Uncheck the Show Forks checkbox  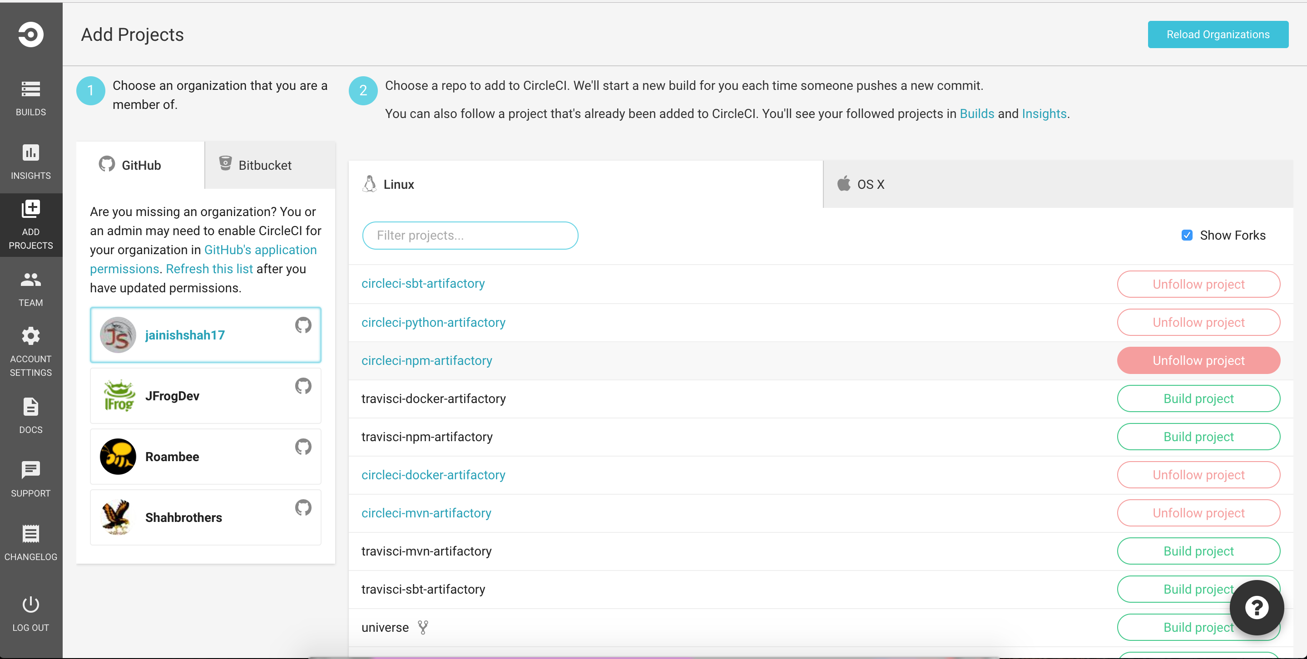coord(1187,235)
